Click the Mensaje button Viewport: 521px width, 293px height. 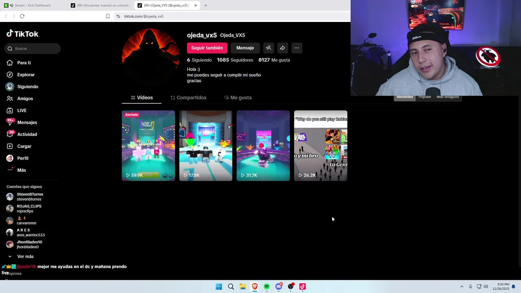coord(245,48)
